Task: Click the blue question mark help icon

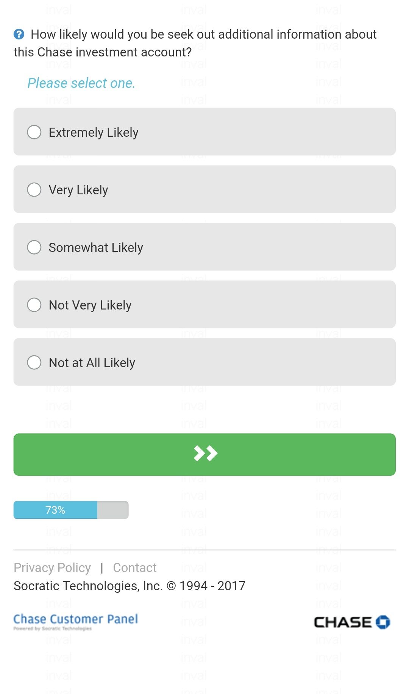Action: coord(19,34)
